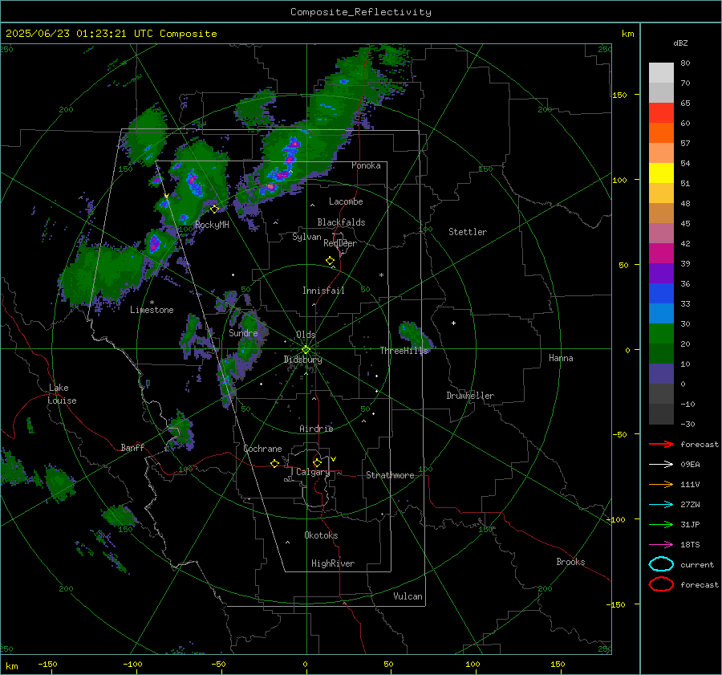This screenshot has width=722, height=675.
Task: Click the orange 111V arrow in the legend
Action: coord(661,484)
